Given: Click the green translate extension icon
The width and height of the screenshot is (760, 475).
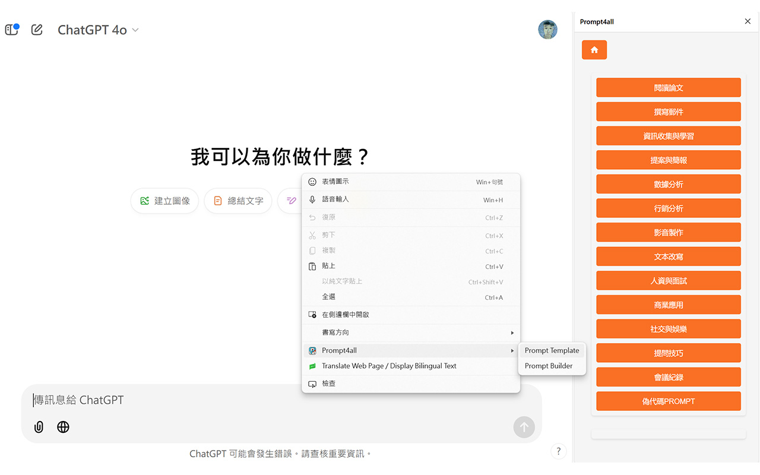Looking at the screenshot, I should 312,366.
